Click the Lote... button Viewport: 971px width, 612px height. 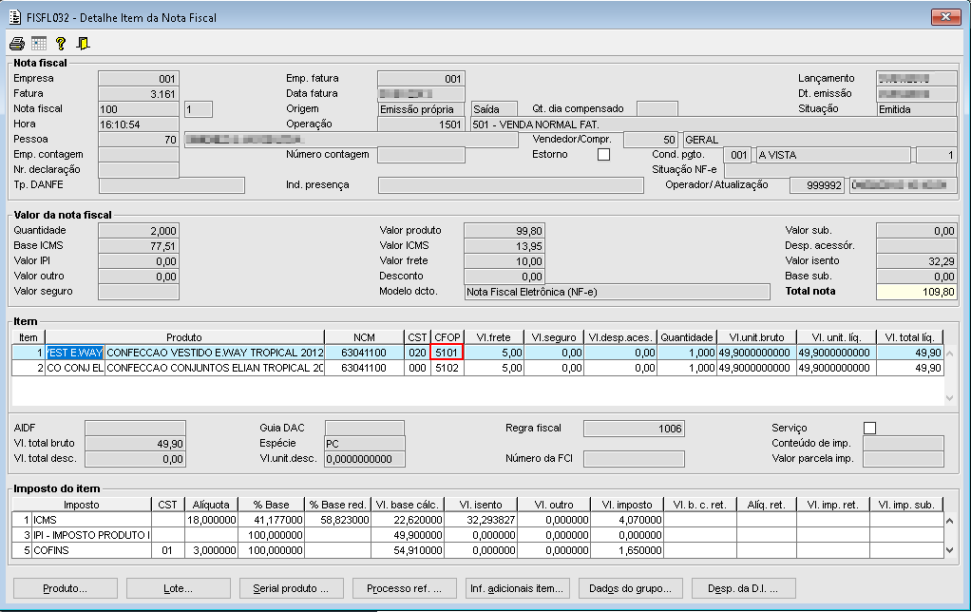pyautogui.click(x=179, y=588)
